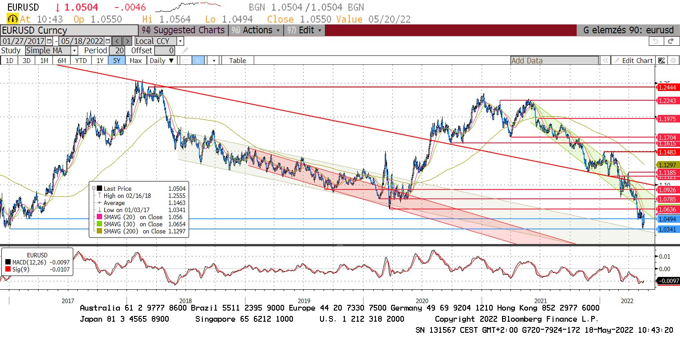This screenshot has width=680, height=343.
Task: Click the 1.1297 moving average label
Action: [667, 165]
